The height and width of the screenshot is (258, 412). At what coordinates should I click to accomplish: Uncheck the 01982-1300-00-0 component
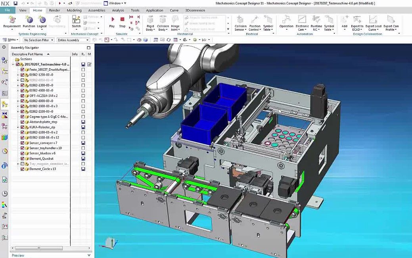coord(22,85)
